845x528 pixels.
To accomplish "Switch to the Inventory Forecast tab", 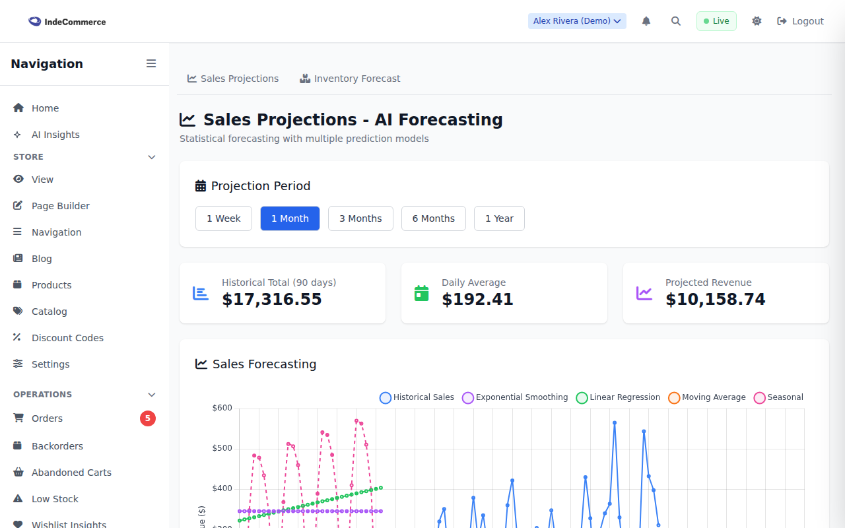I will point(350,79).
